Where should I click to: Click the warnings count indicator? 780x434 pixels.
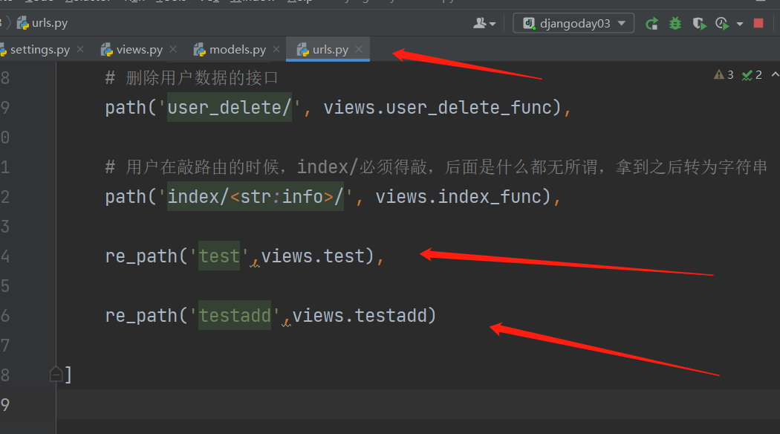click(724, 74)
